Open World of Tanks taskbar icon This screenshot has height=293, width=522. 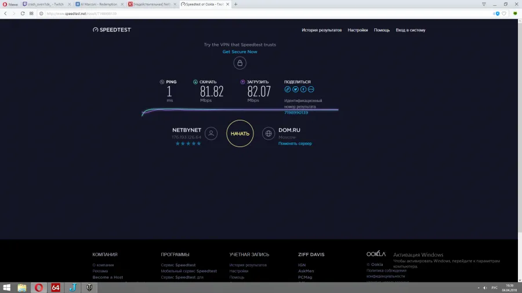click(x=89, y=288)
